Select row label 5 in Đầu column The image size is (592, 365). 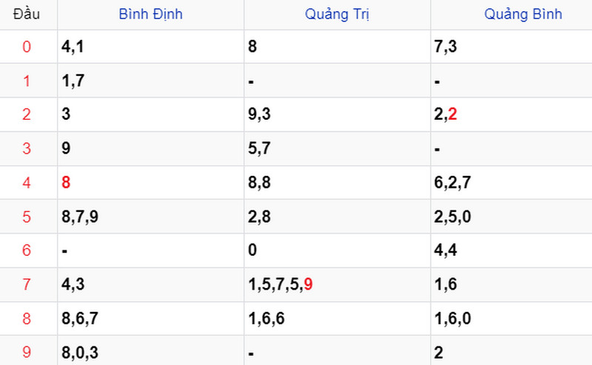(x=27, y=216)
